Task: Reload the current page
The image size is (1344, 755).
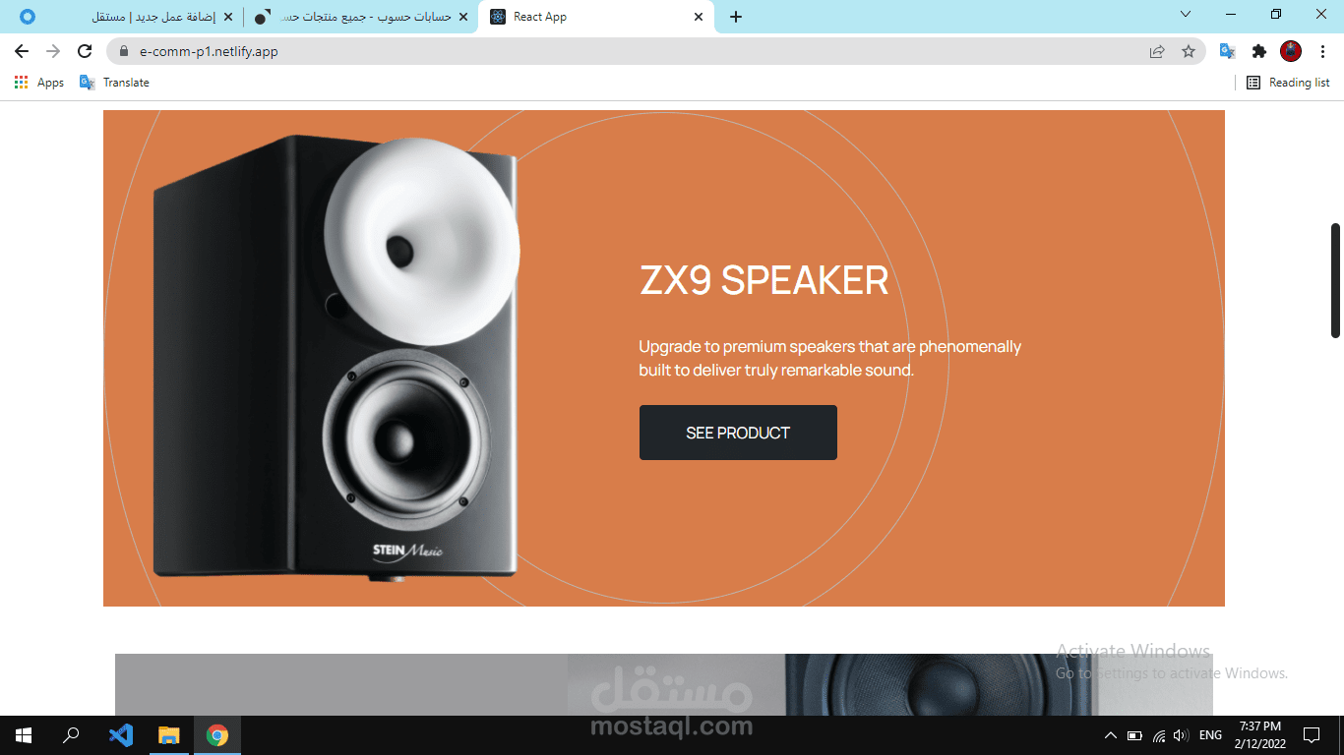Action: [x=85, y=51]
